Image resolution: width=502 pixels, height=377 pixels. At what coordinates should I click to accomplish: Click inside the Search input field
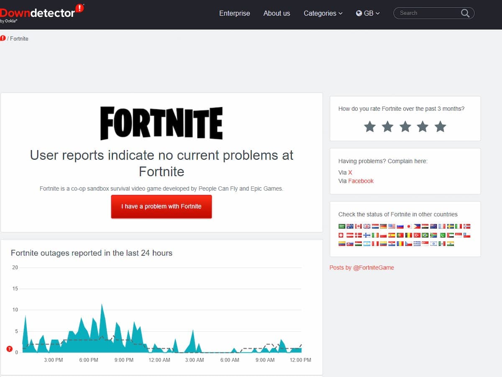click(x=427, y=13)
